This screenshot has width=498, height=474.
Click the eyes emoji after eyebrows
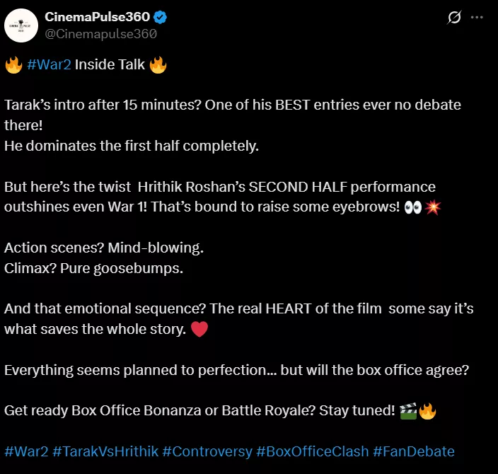(x=413, y=208)
